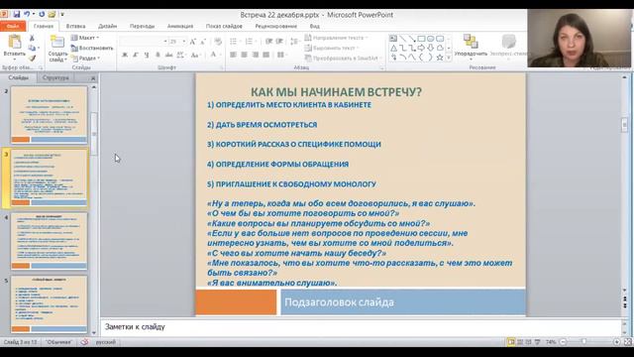Image resolution: width=634 pixels, height=357 pixels.
Task: Select the rectangle shape in shapes gallery
Action: (x=421, y=39)
